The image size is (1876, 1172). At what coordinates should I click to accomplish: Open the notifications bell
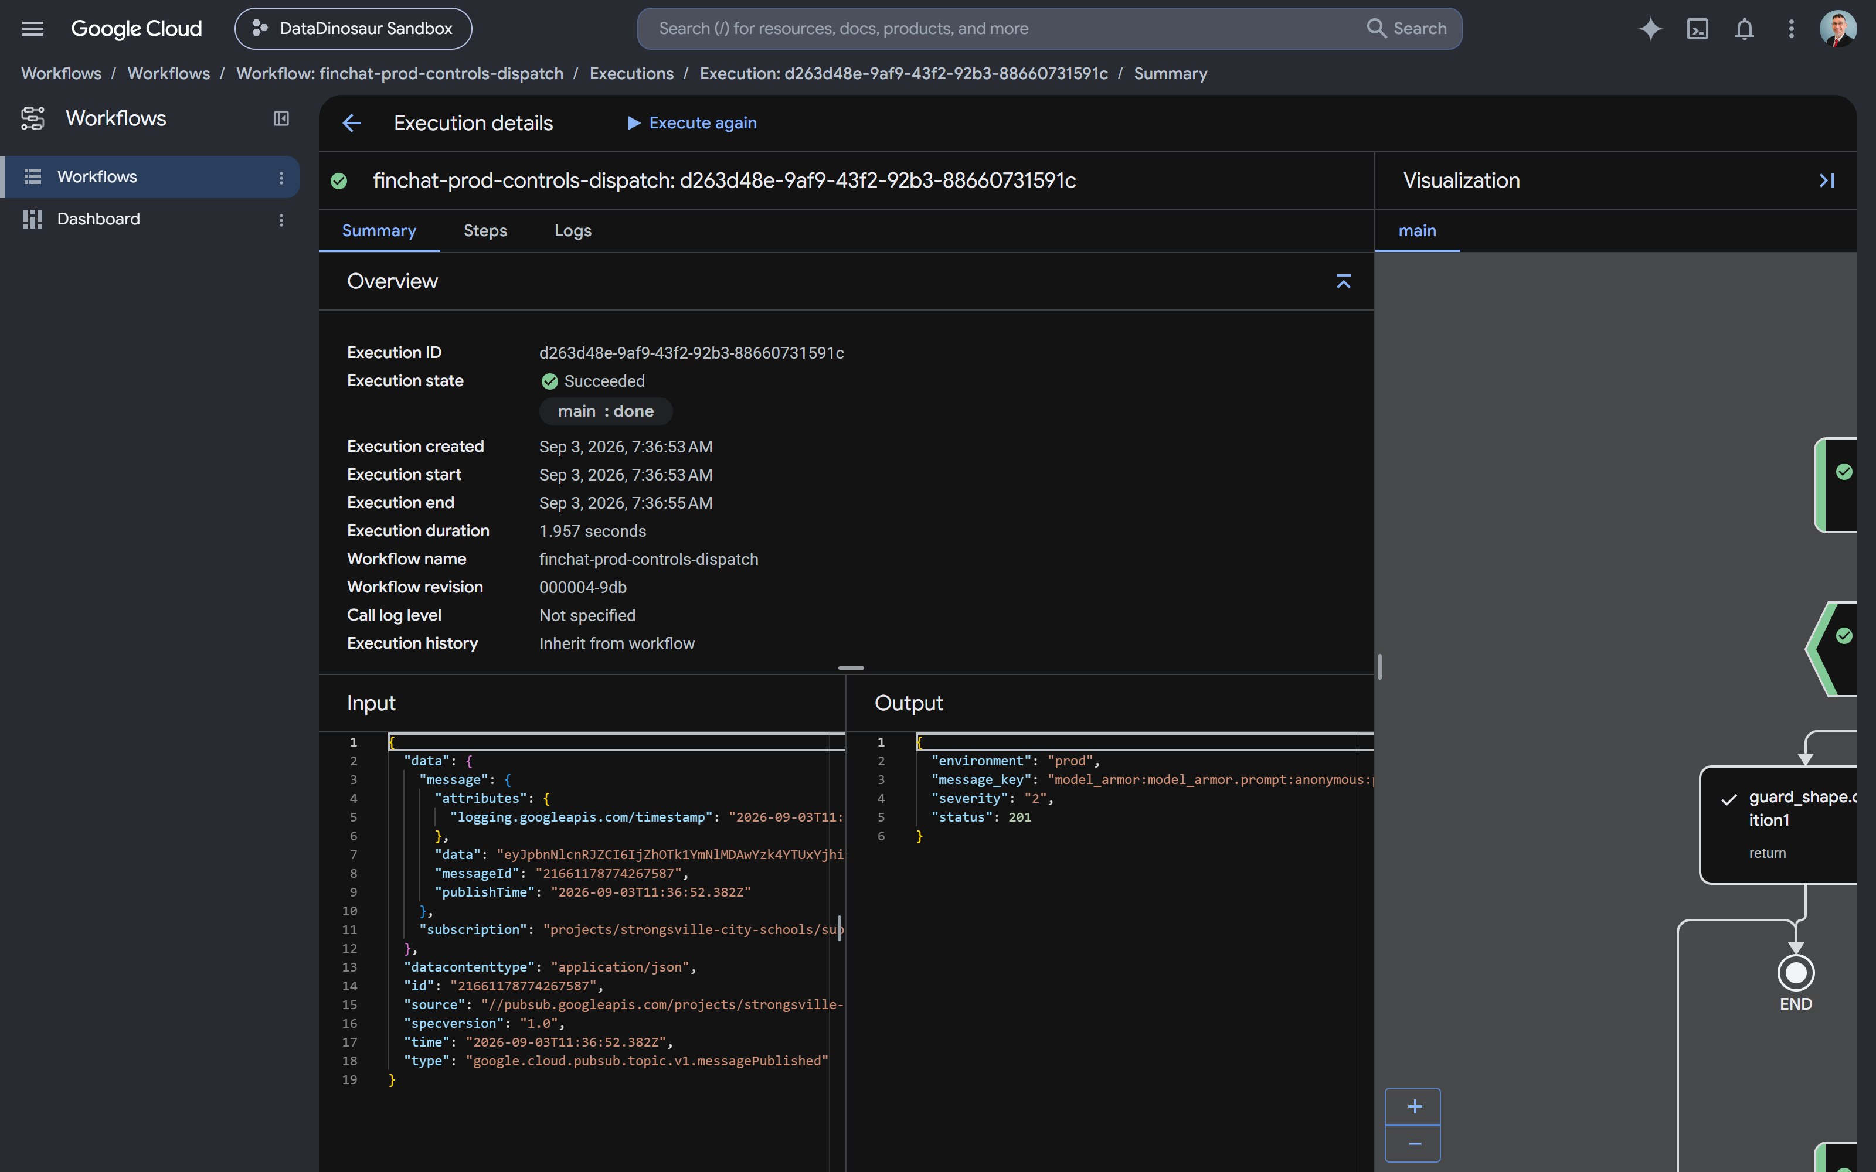1744,29
